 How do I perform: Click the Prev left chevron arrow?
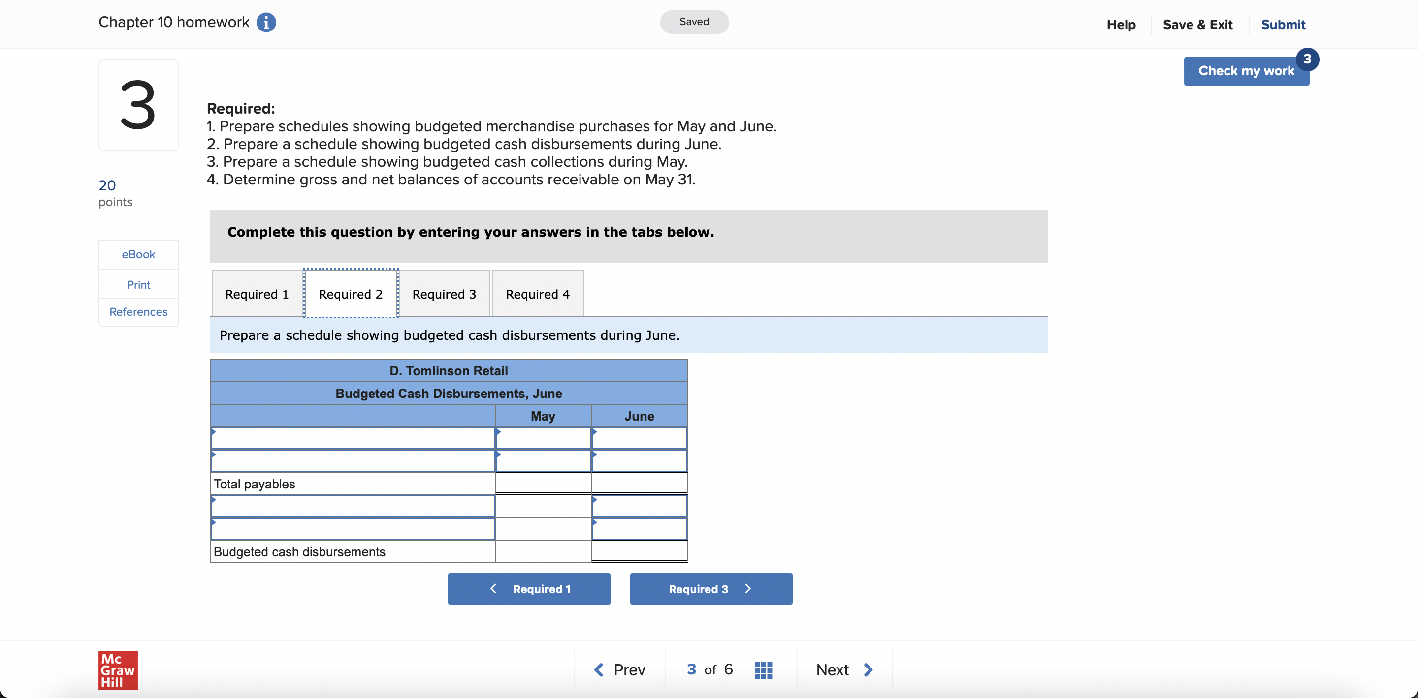599,670
